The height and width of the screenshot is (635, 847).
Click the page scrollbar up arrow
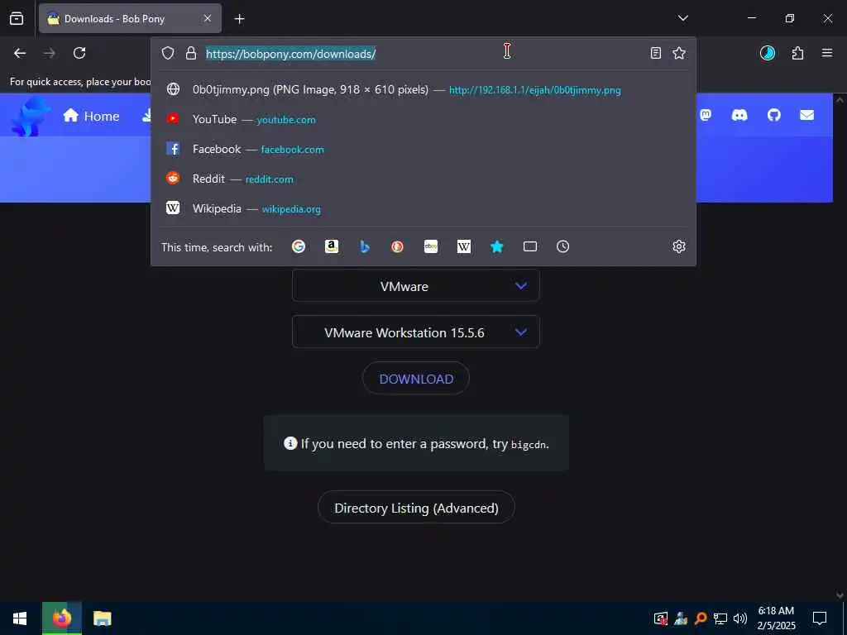click(840, 99)
